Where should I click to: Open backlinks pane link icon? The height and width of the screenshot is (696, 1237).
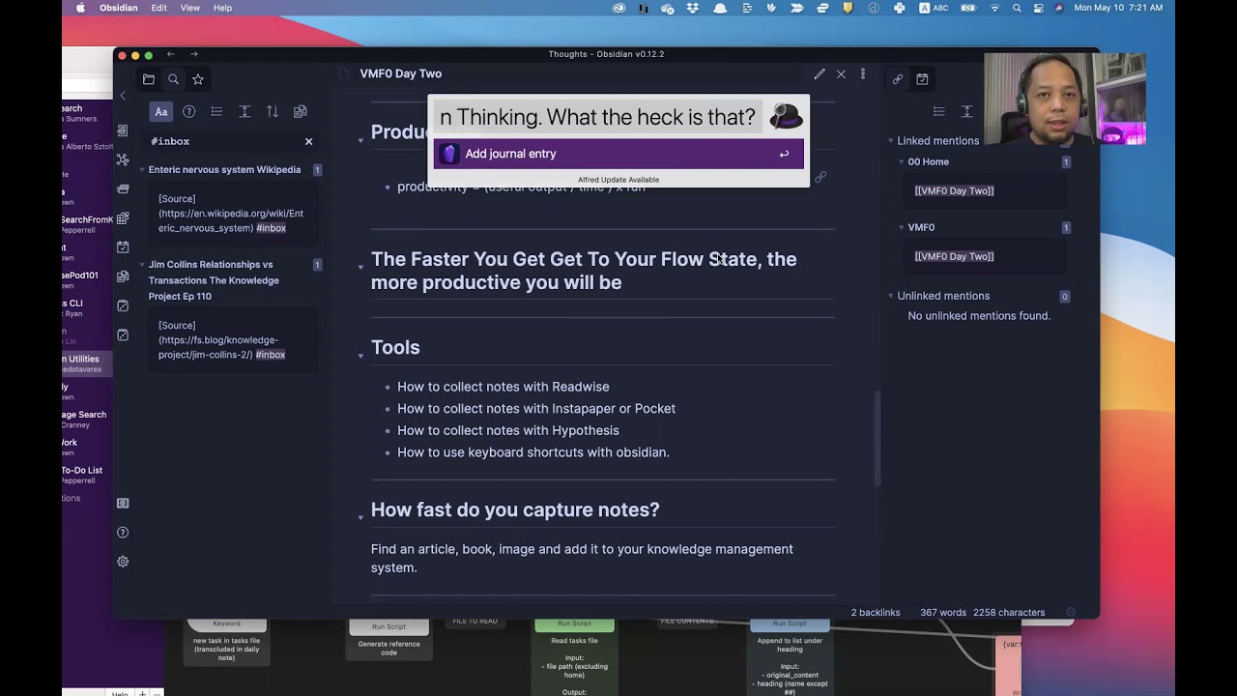(x=898, y=79)
